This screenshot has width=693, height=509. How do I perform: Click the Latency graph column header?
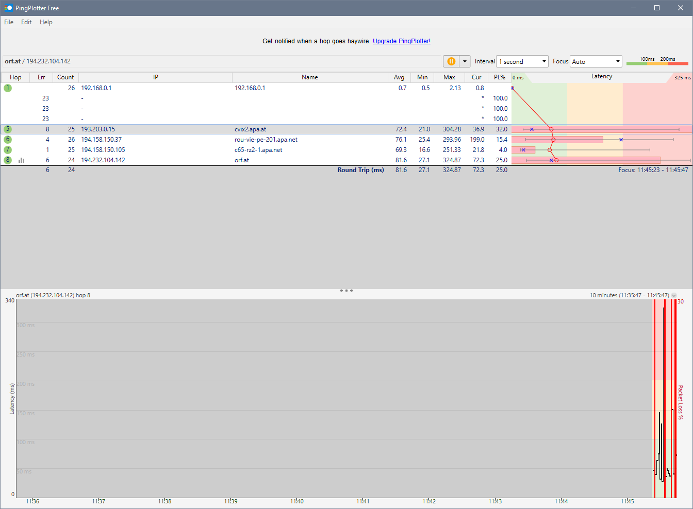pyautogui.click(x=602, y=76)
